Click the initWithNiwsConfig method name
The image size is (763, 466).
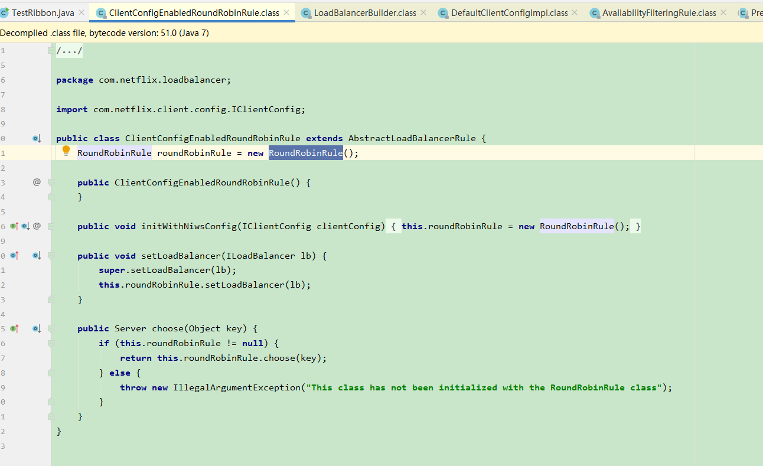[x=189, y=226]
